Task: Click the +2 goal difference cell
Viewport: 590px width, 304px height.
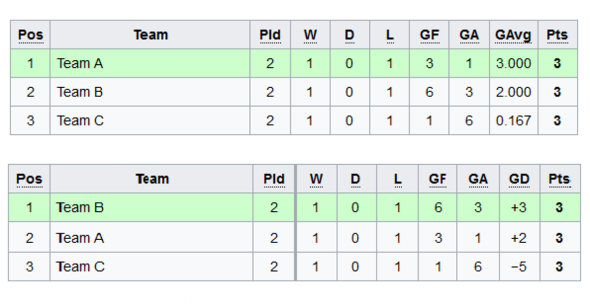Action: (519, 238)
